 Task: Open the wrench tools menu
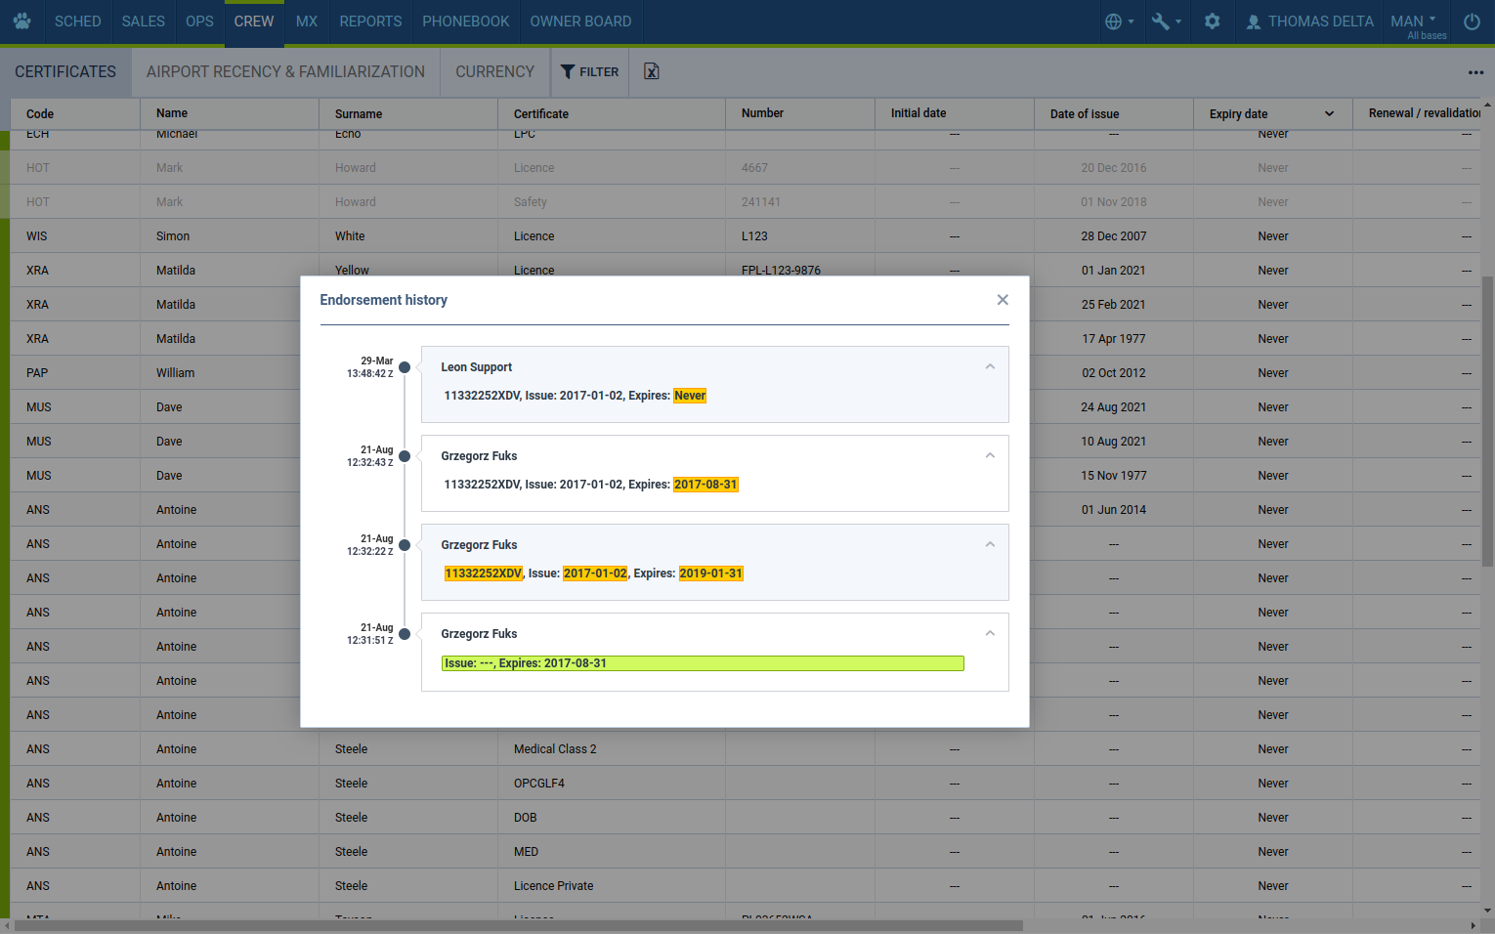[1165, 21]
